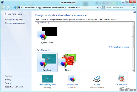Click the address bar Control Panel icon
This screenshot has height=92, width=137.
pyautogui.click(x=19, y=8)
